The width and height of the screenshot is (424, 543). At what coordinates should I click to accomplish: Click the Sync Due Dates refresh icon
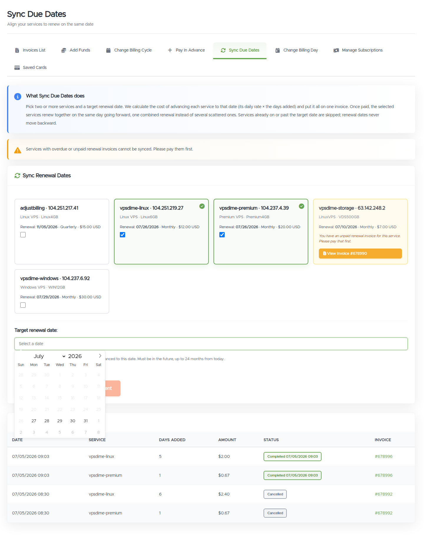tap(223, 50)
